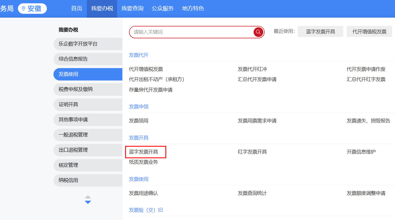Open the 发票领用 link
This screenshot has width=395, height=220.
click(139, 121)
